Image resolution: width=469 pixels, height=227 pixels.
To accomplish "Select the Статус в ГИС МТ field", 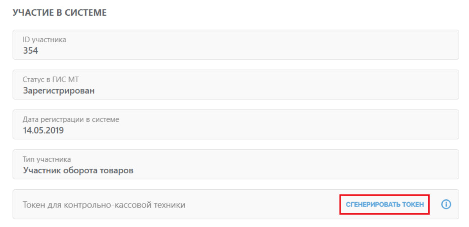I will [236, 84].
